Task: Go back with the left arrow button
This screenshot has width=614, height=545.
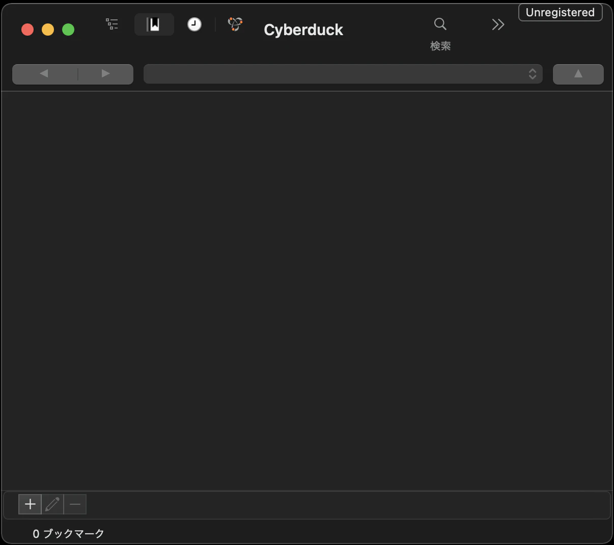Action: tap(45, 74)
